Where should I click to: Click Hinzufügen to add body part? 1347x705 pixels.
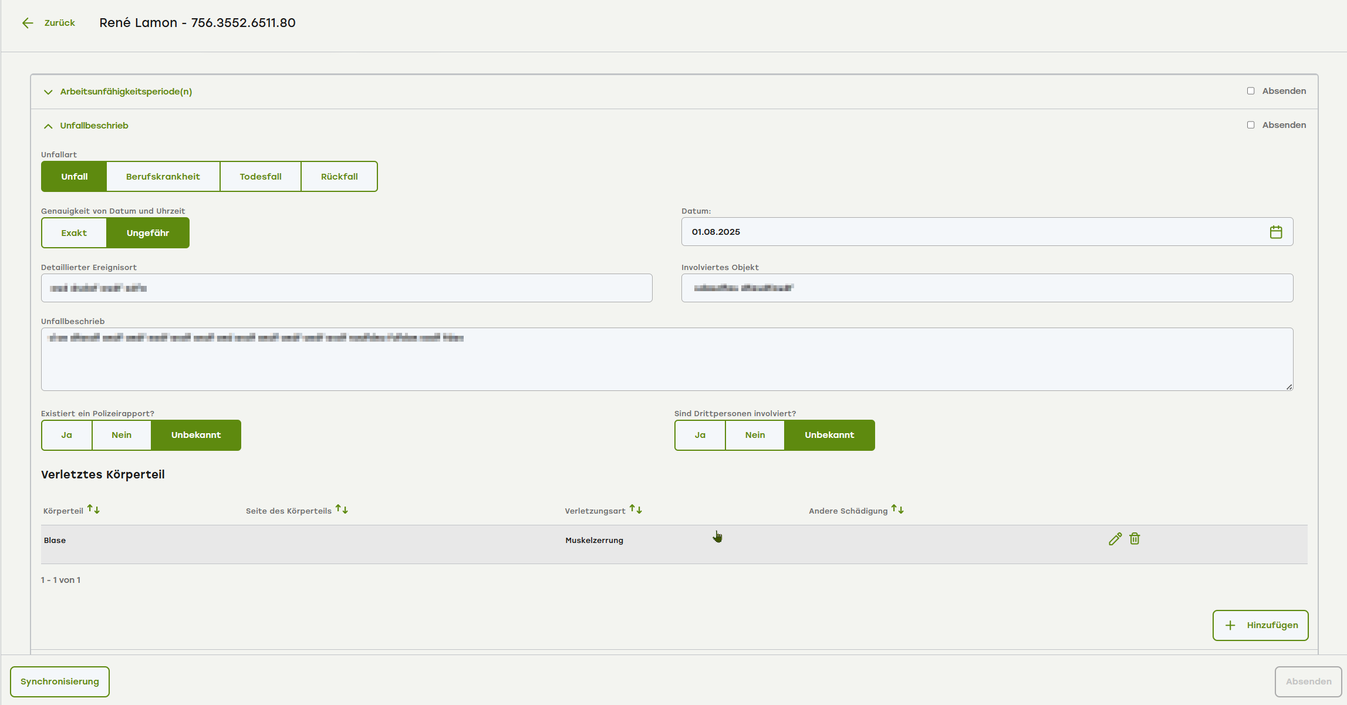pyautogui.click(x=1260, y=625)
